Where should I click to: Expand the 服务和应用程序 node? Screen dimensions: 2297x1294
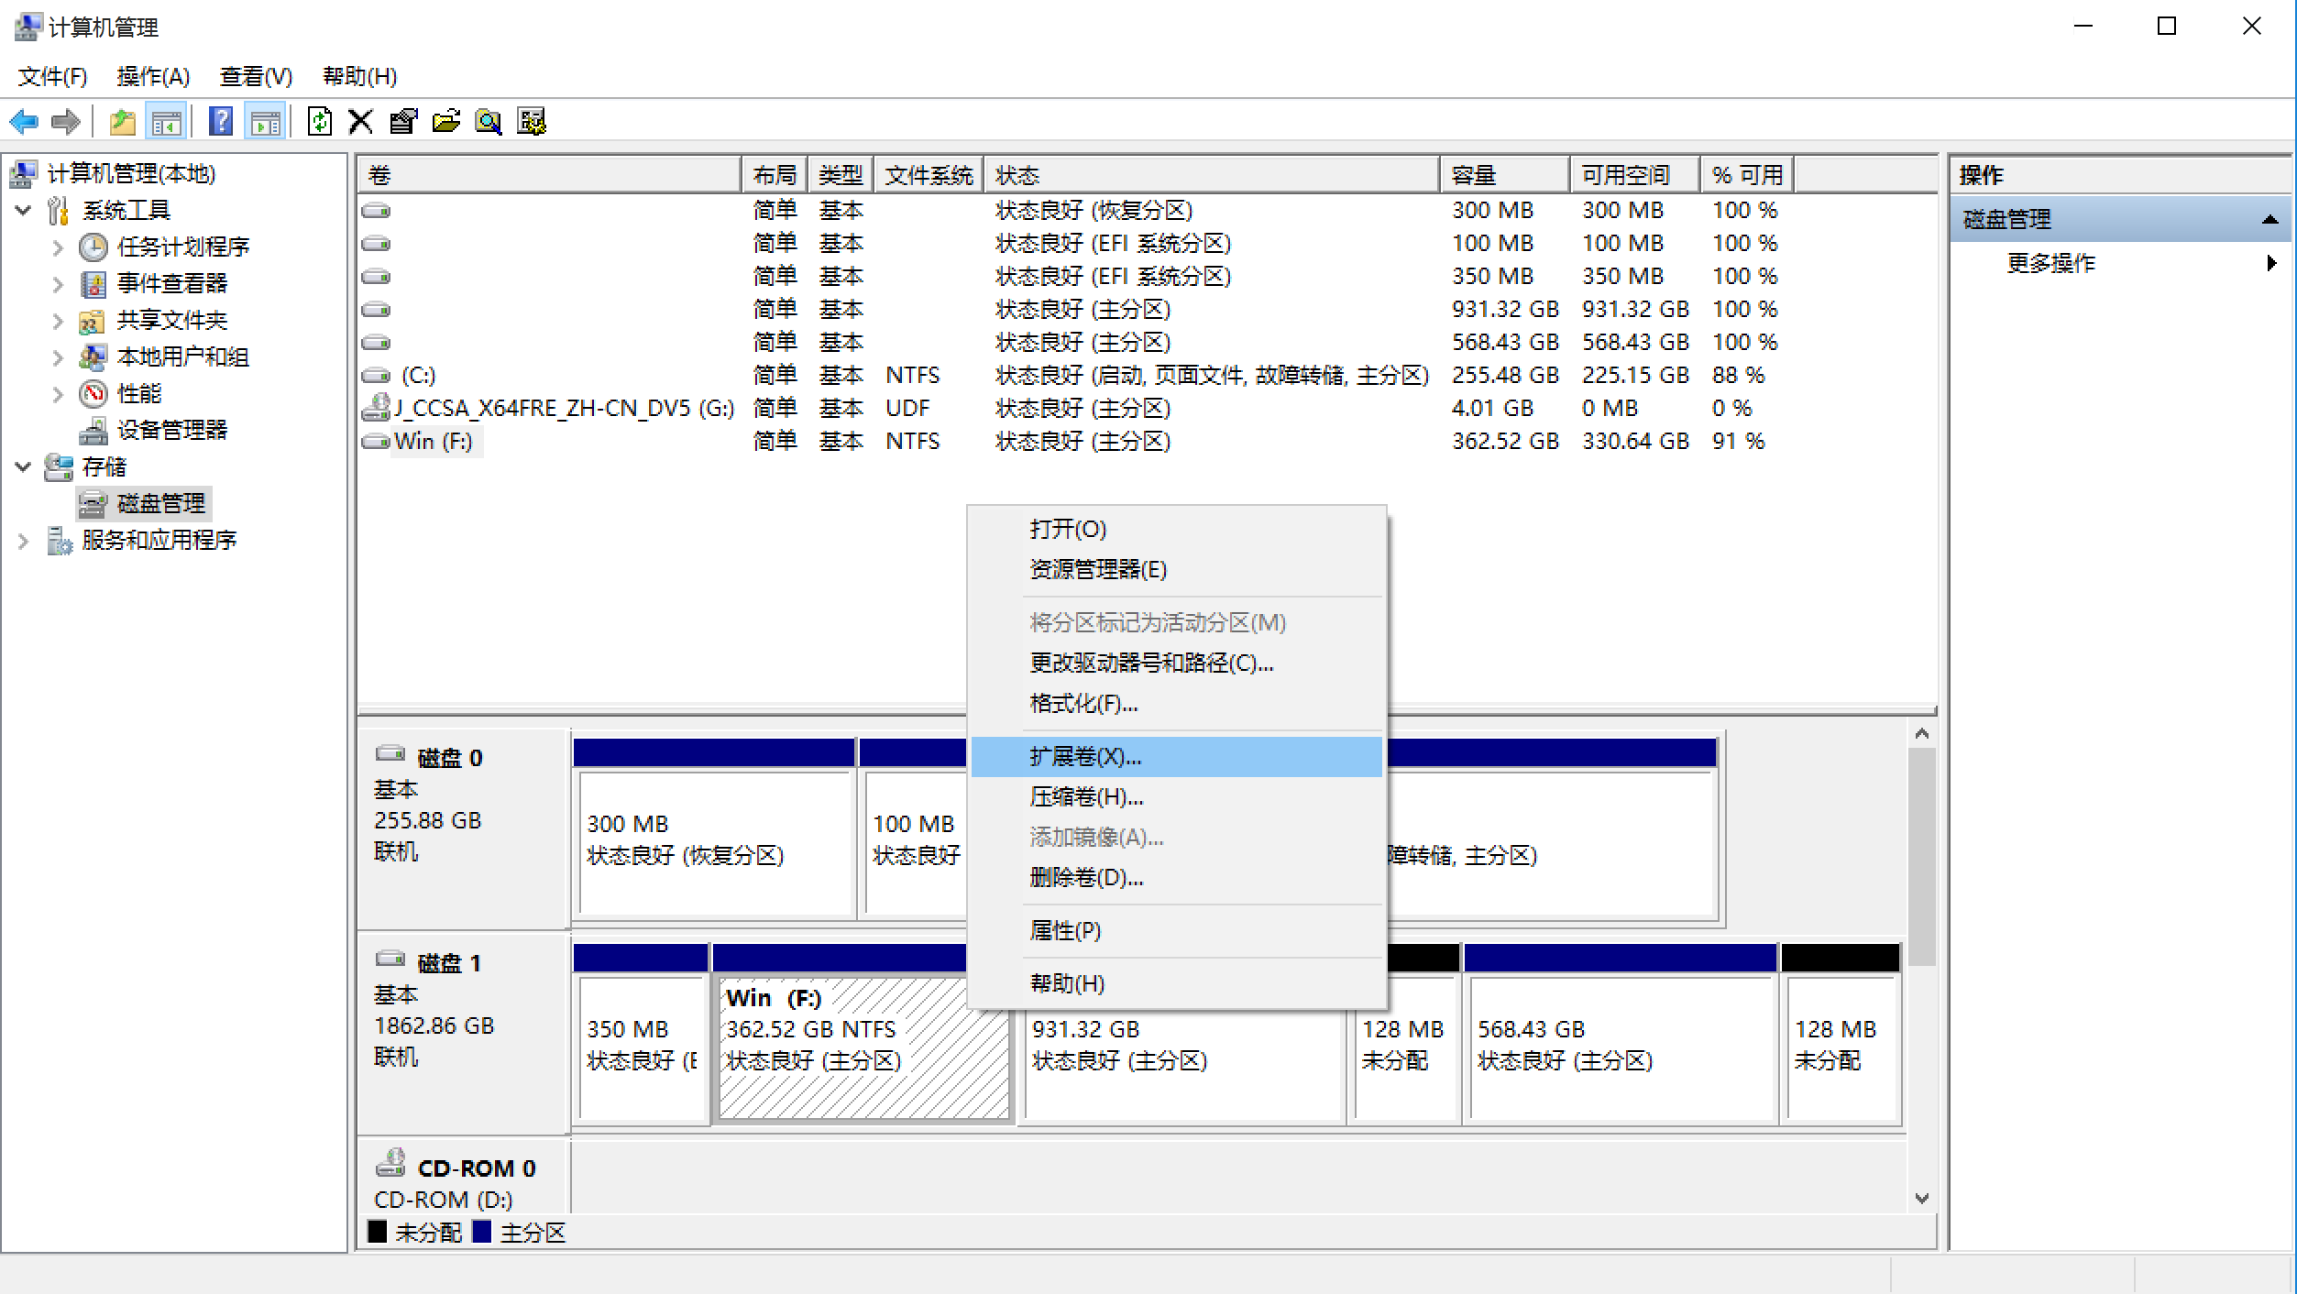tap(24, 541)
